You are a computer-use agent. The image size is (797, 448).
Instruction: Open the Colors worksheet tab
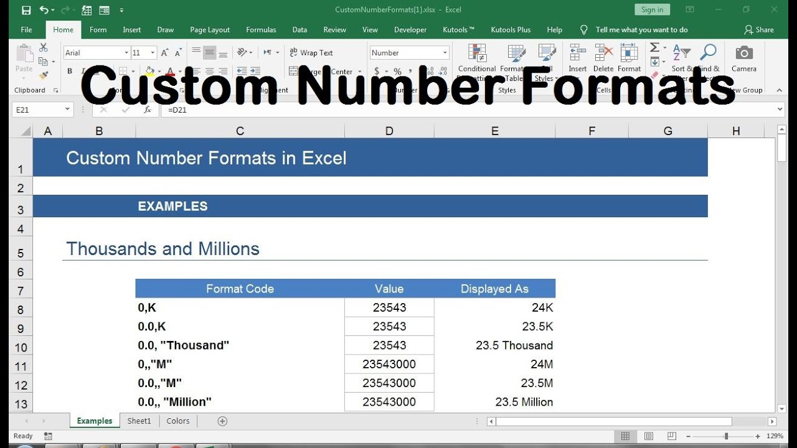(177, 421)
